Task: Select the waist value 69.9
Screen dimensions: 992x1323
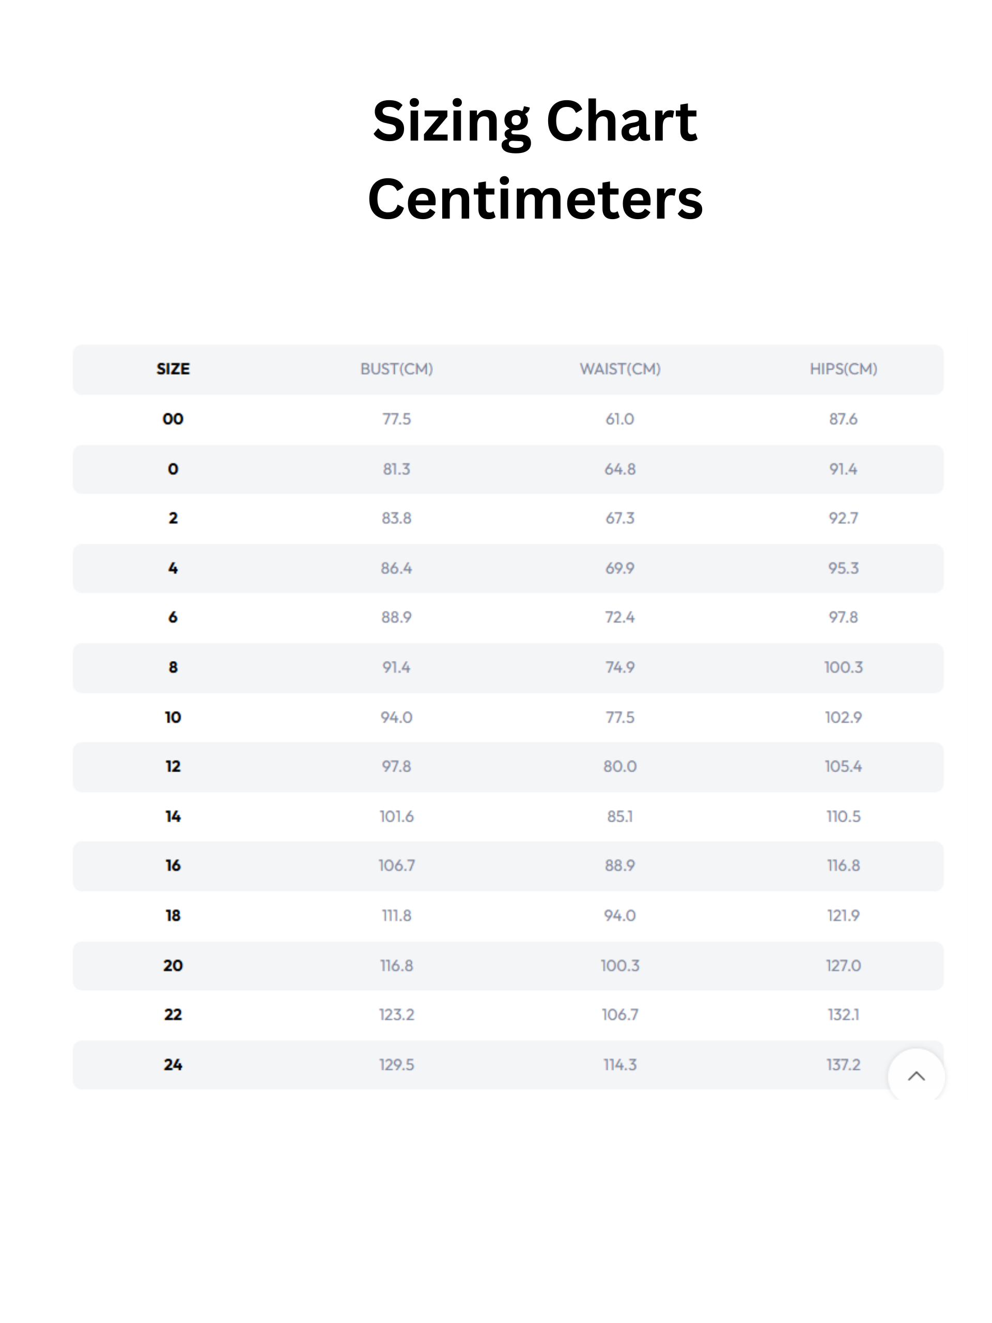Action: (x=620, y=568)
